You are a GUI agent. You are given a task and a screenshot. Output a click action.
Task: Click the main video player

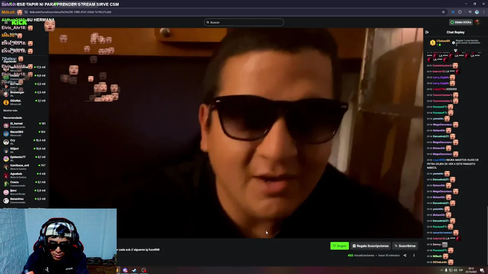[x=236, y=133]
